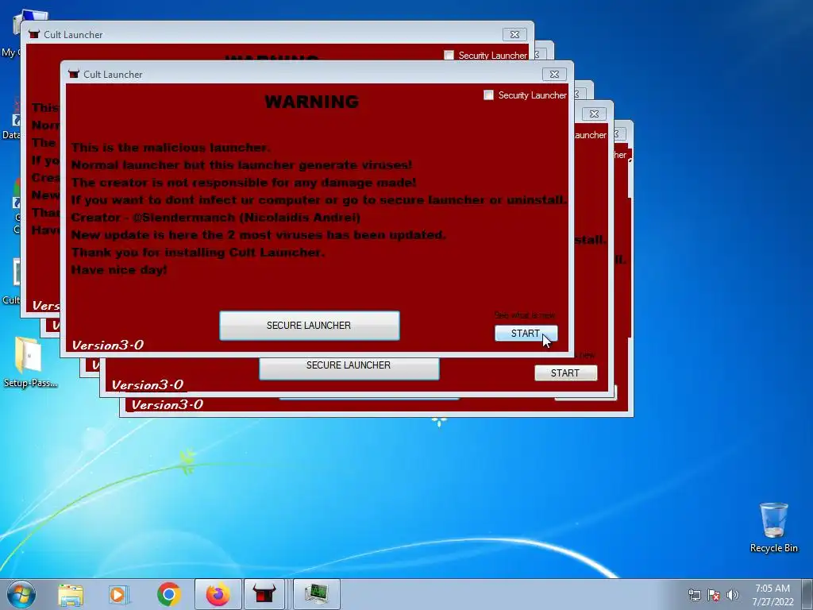The height and width of the screenshot is (610, 813).
Task: Open Windows Explorer from the taskbar
Action: point(71,594)
